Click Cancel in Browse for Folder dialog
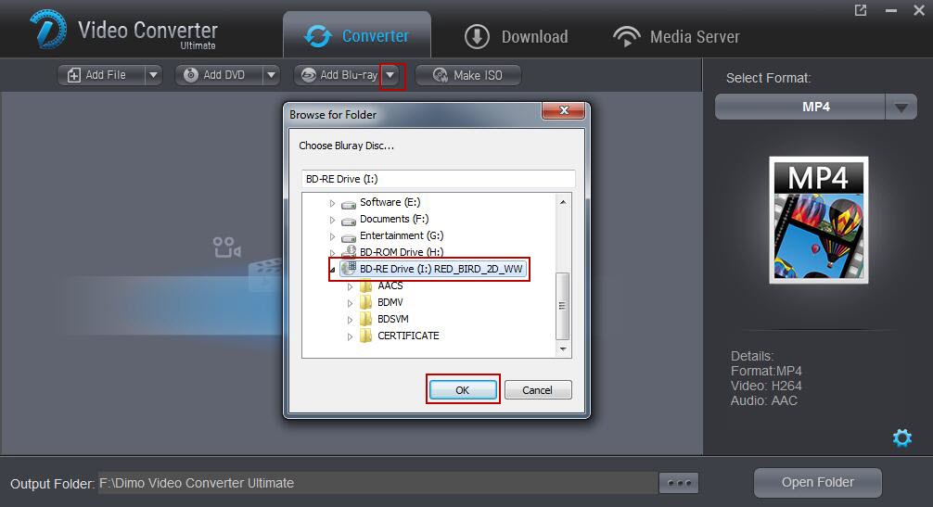Image resolution: width=933 pixels, height=507 pixels. pyautogui.click(x=537, y=390)
